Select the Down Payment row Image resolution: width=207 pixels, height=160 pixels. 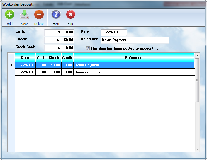coord(133,65)
